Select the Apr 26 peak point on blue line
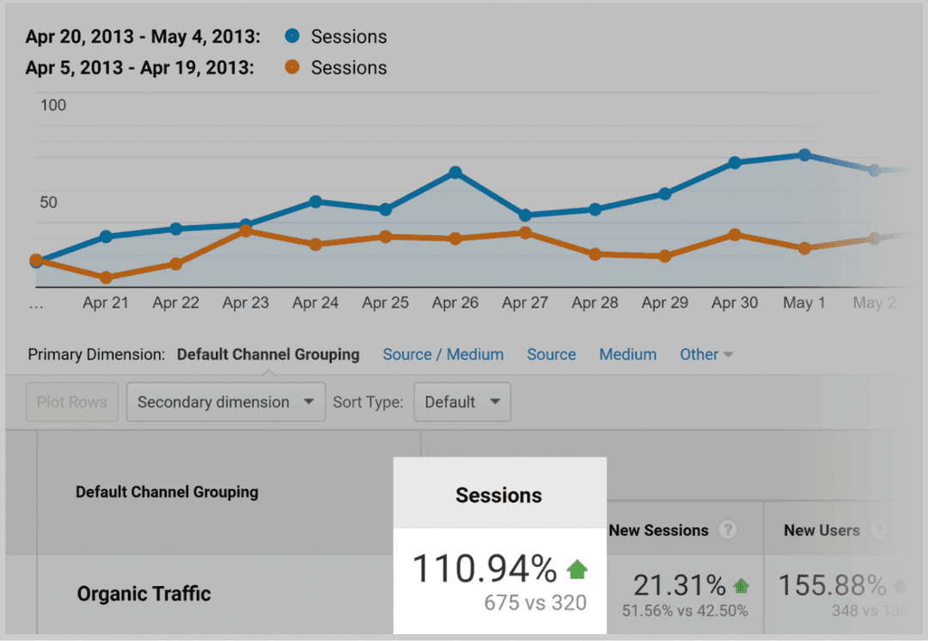Viewport: 928px width, 641px height. (x=455, y=172)
